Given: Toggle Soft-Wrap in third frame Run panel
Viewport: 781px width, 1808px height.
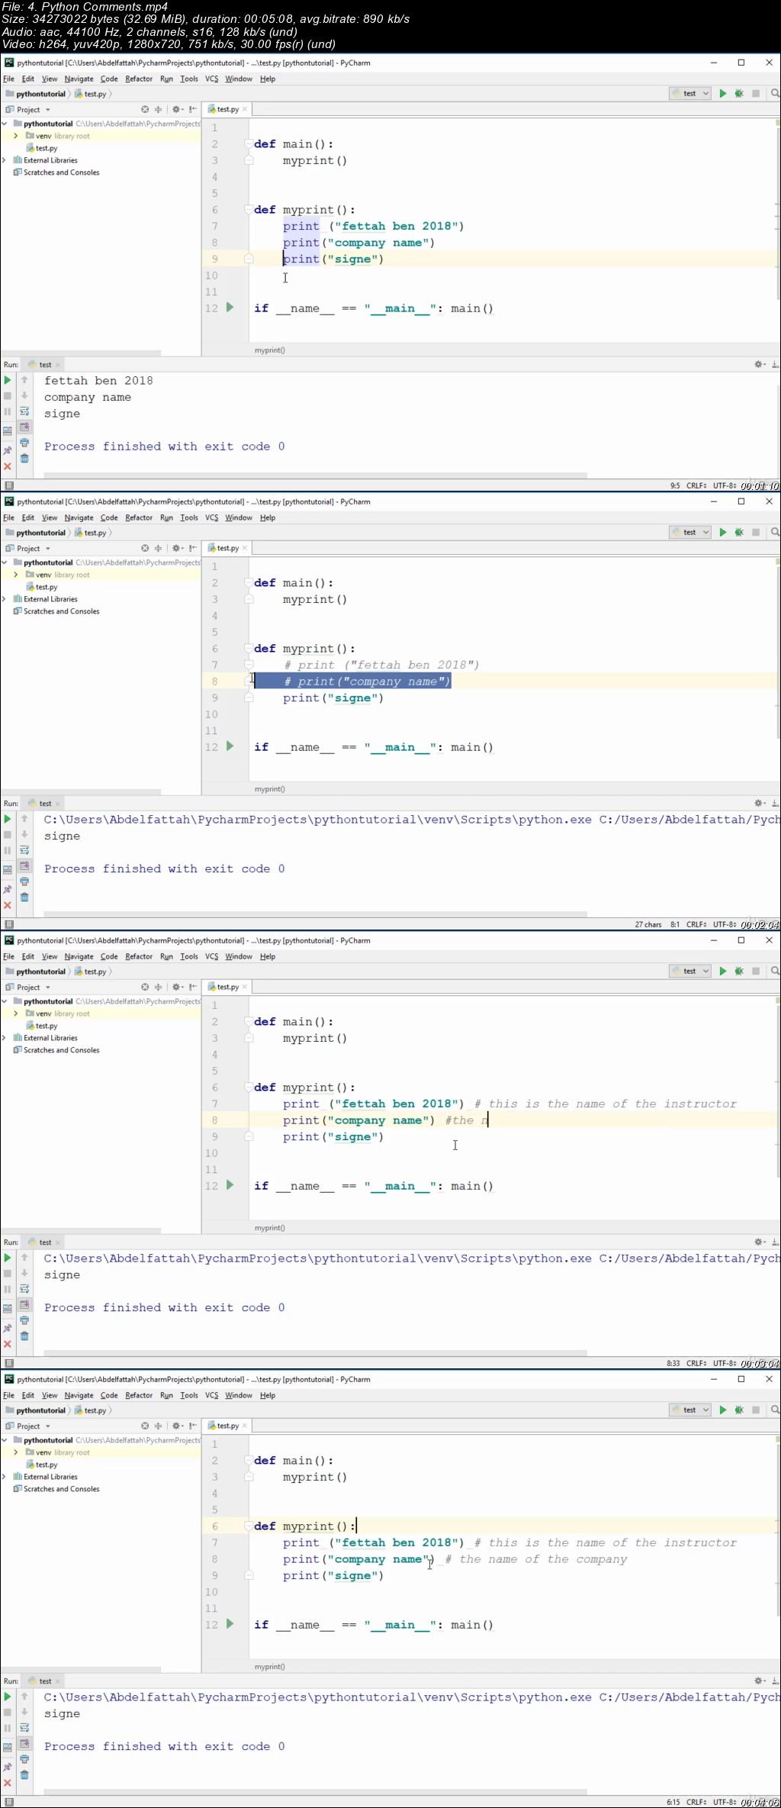Looking at the screenshot, I should (24, 1289).
